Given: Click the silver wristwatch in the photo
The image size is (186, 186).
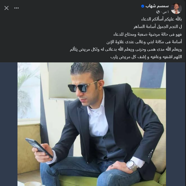Looking at the screenshot, I should (x=132, y=166).
